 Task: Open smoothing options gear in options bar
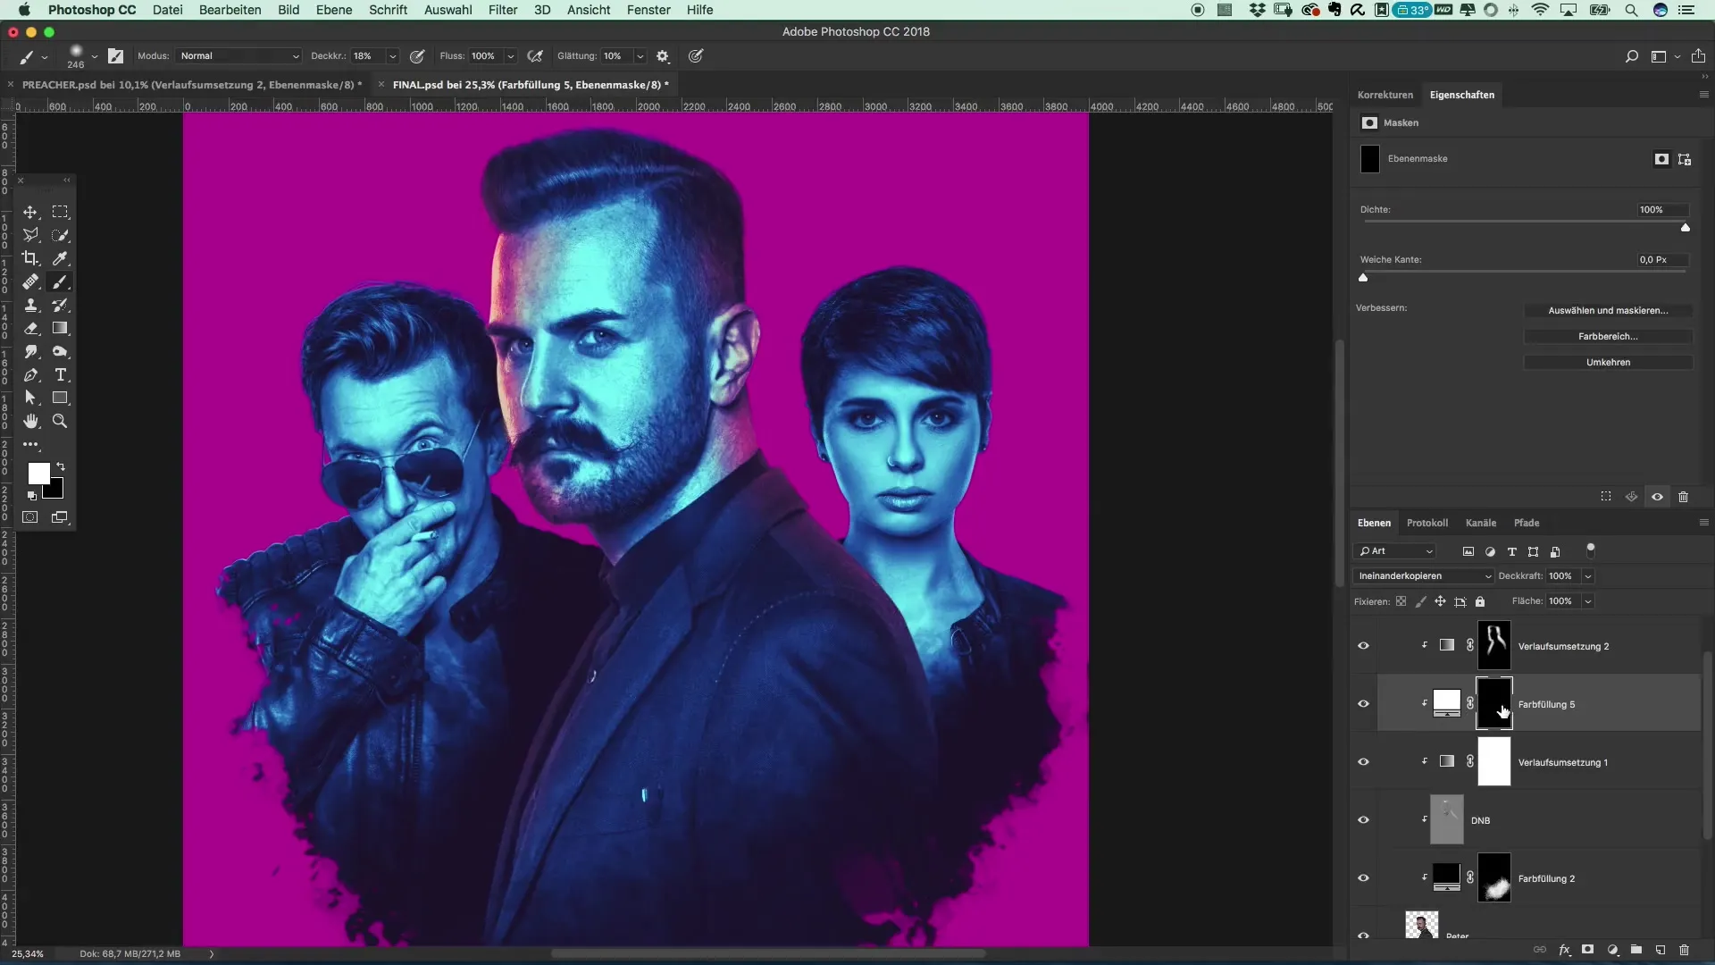663,55
